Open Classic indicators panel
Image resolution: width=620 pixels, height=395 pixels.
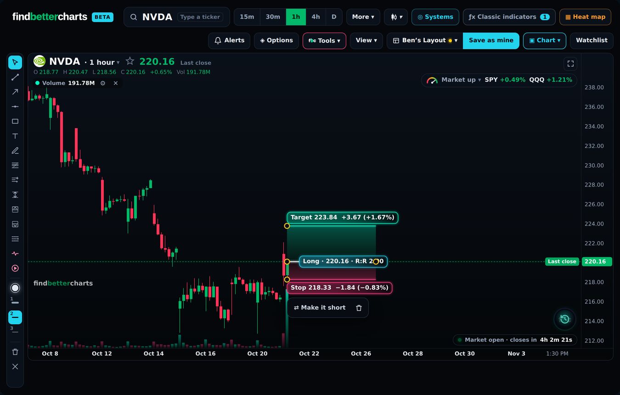point(509,17)
